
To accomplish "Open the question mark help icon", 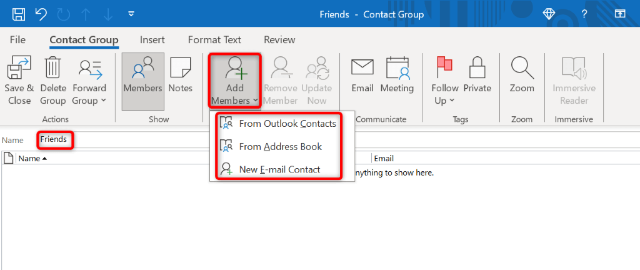I will tap(584, 14).
